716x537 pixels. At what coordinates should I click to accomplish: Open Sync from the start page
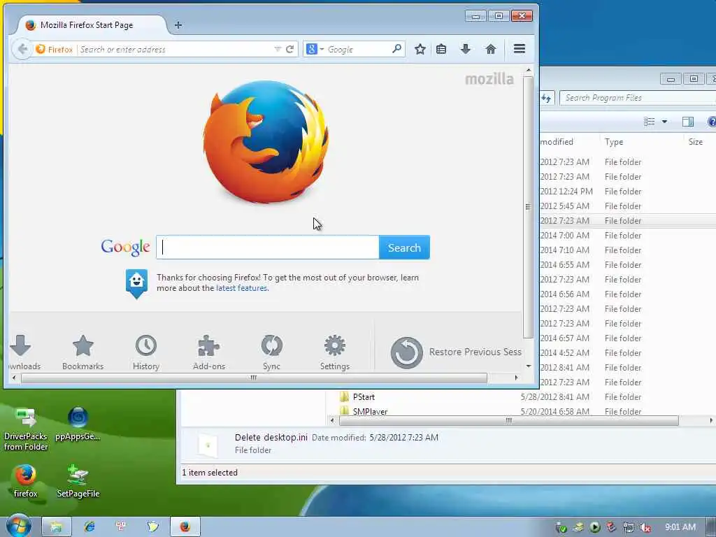pyautogui.click(x=272, y=352)
